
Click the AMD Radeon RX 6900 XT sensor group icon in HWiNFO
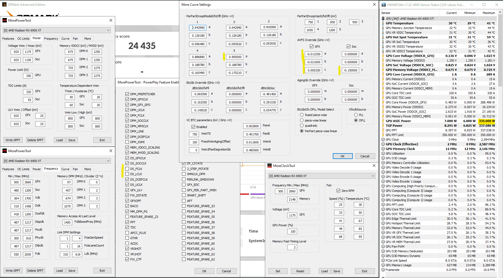point(383,19)
